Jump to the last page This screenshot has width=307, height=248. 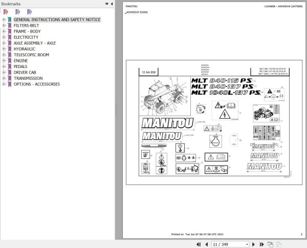[261, 244]
